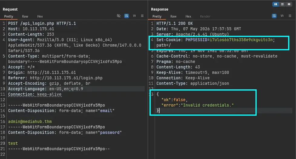Image resolution: width=296 pixels, height=159 pixels.
Task: Show newline characters \n in Request panel
Action: [134, 16]
